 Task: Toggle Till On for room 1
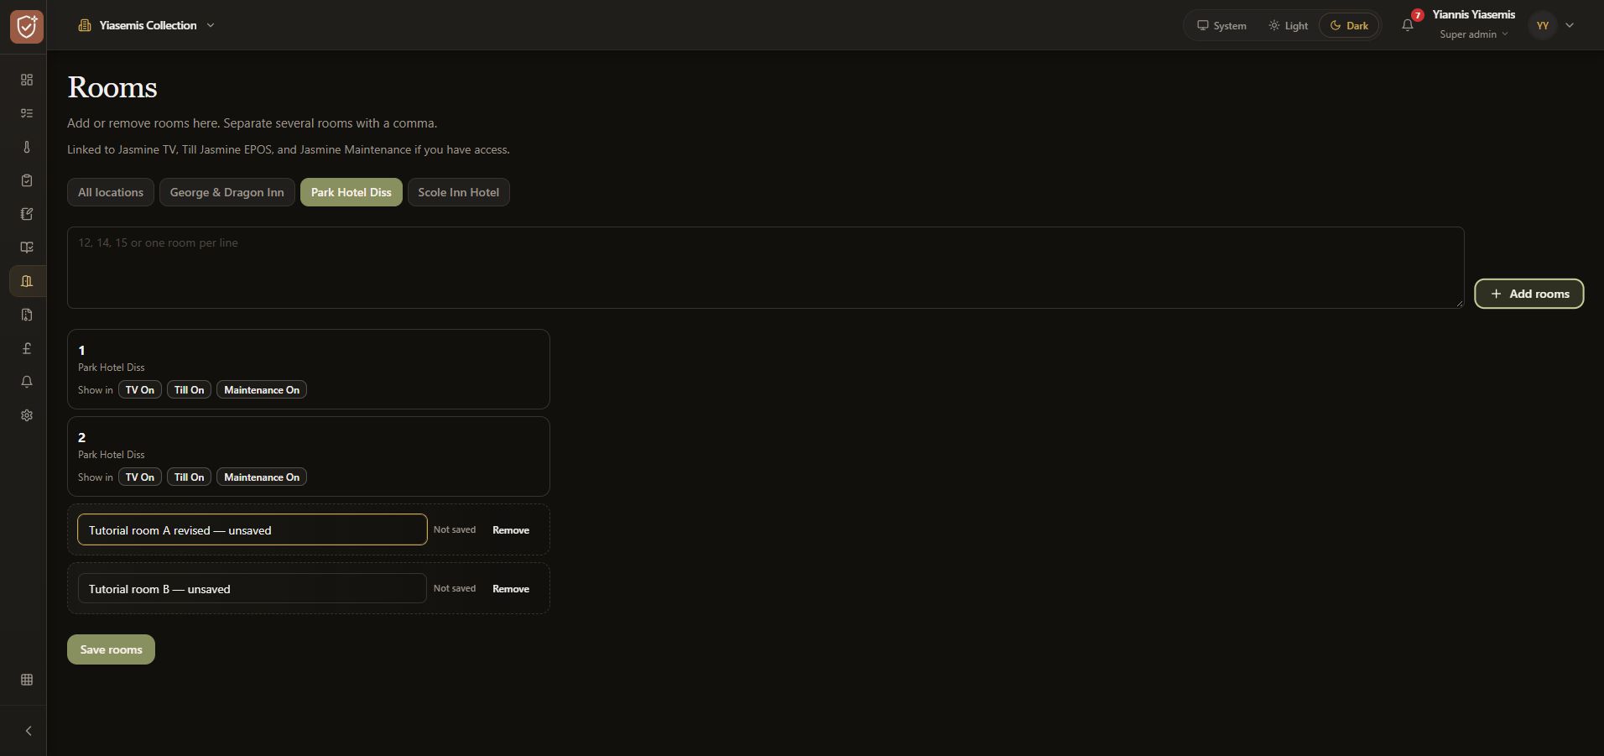190,390
